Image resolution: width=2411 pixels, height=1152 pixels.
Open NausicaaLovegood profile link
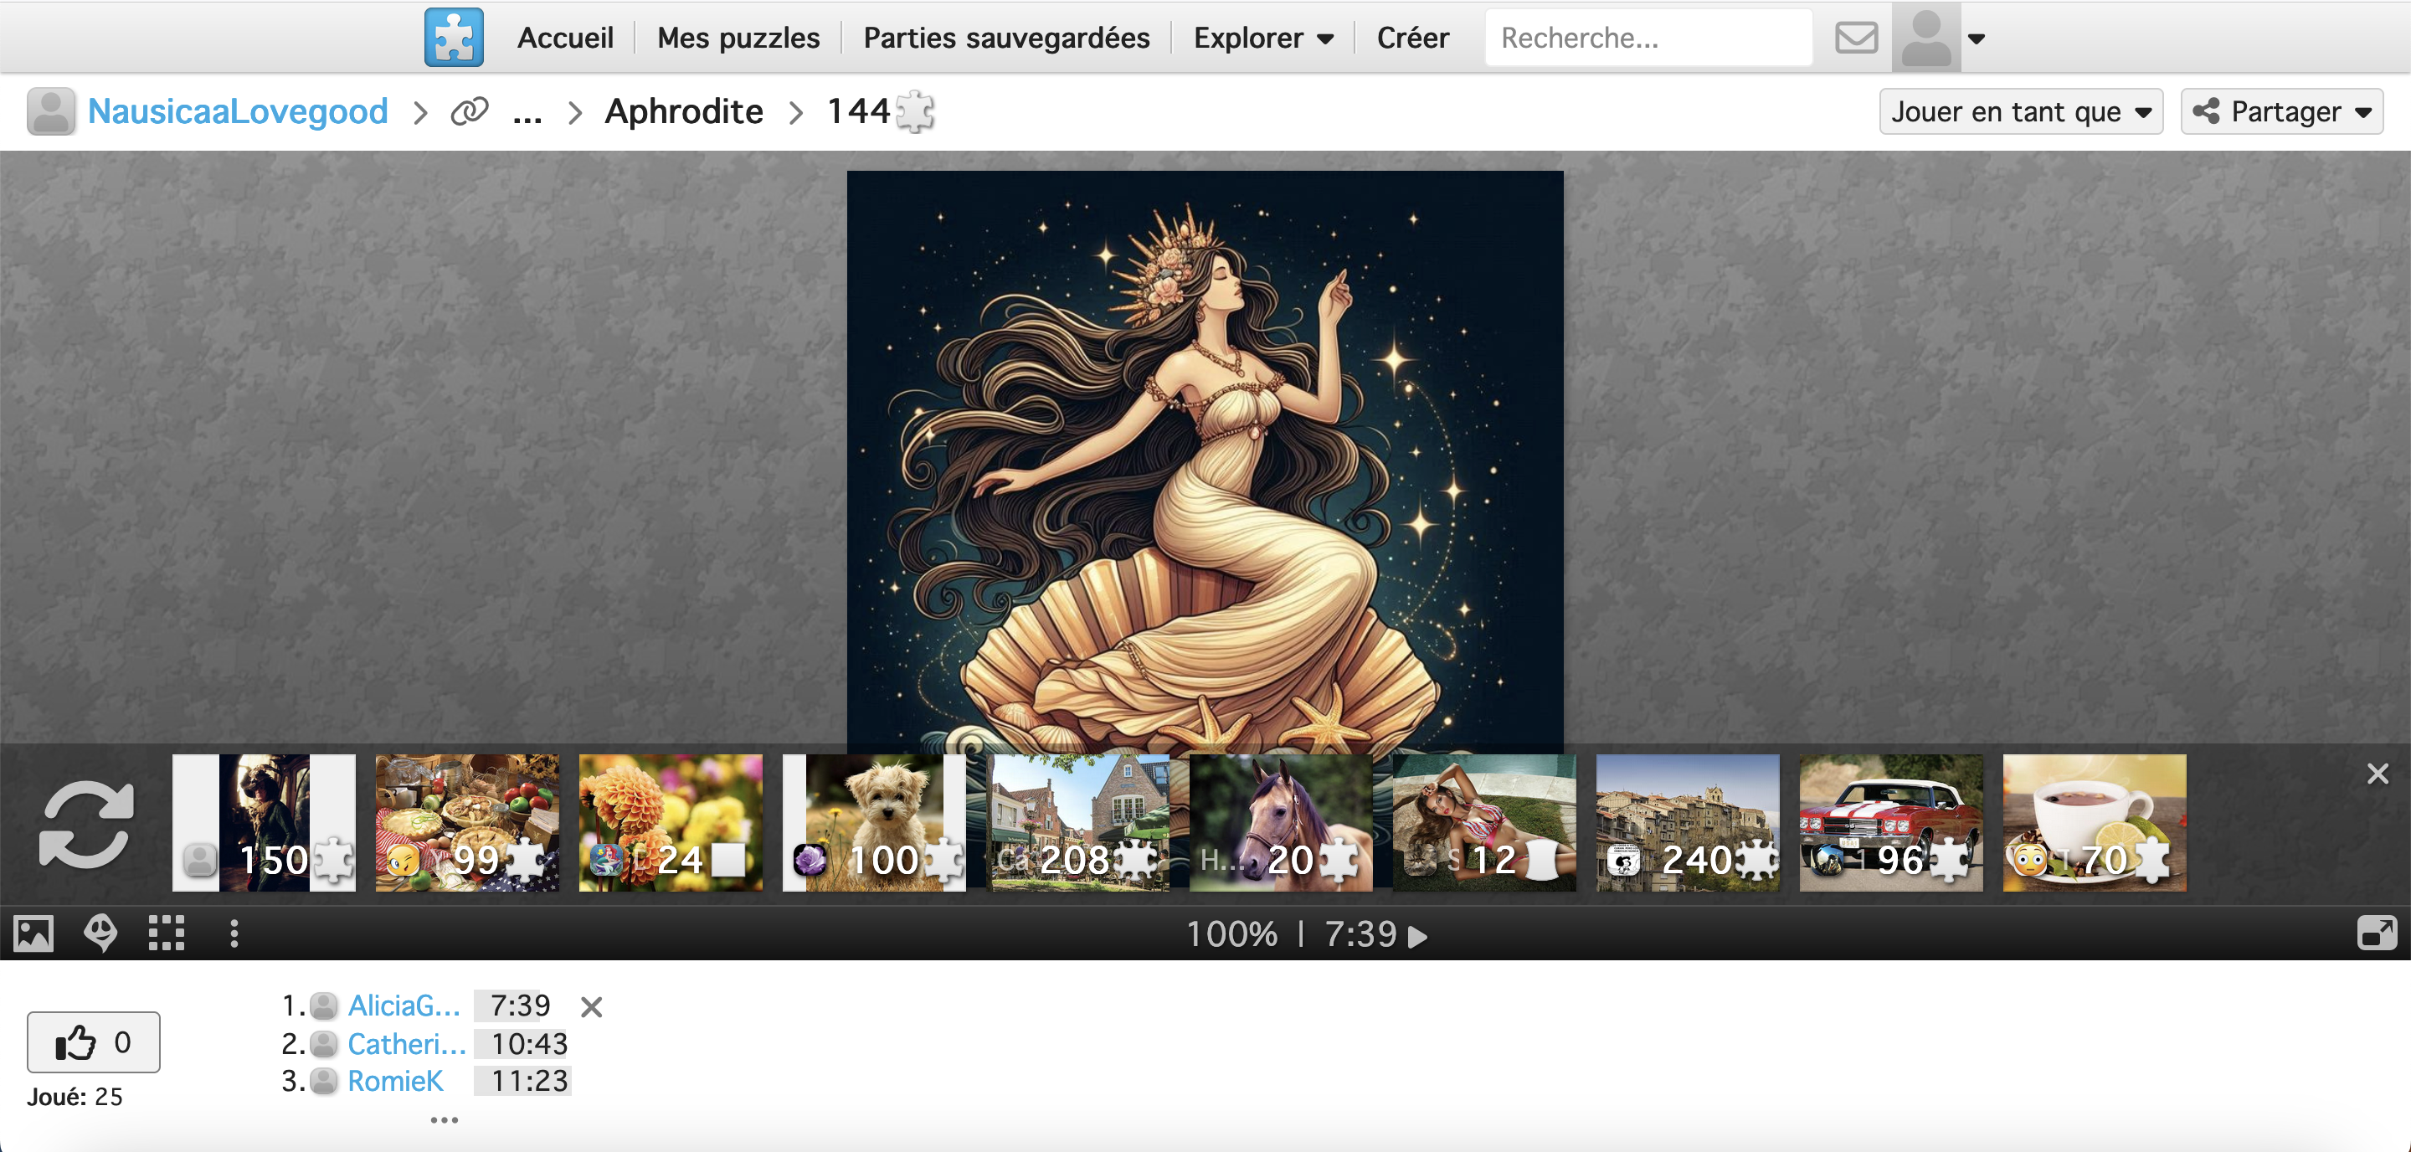(238, 111)
